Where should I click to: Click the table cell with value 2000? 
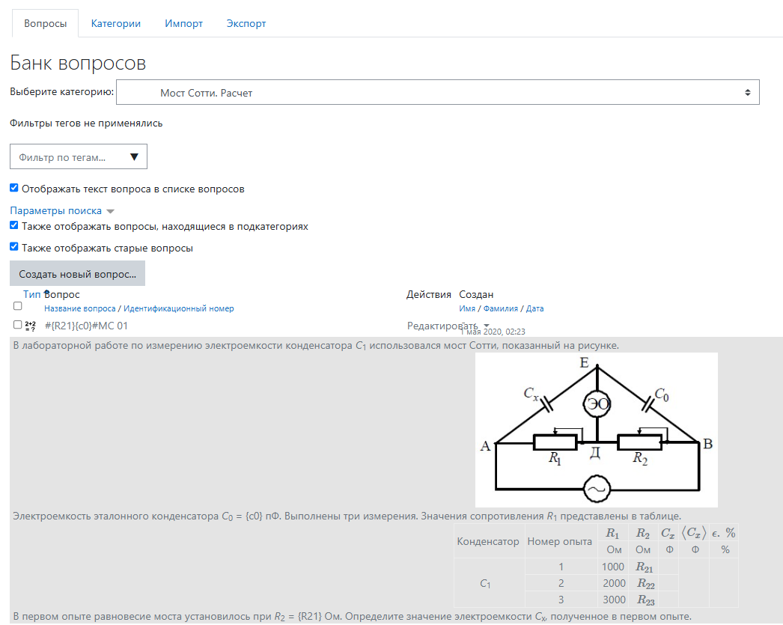(614, 583)
